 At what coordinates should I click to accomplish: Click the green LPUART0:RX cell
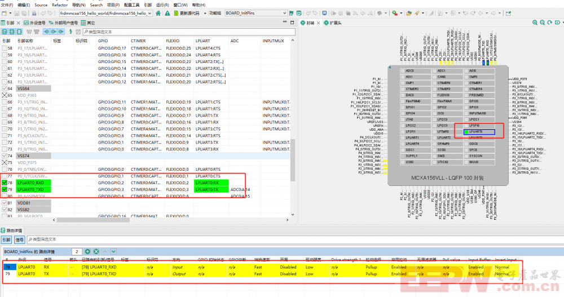[211, 183]
